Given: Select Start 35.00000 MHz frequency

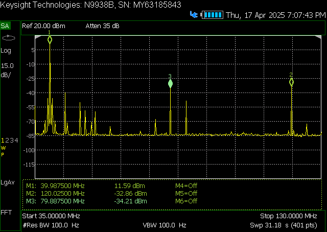Looking at the screenshot, I should click(x=51, y=216).
